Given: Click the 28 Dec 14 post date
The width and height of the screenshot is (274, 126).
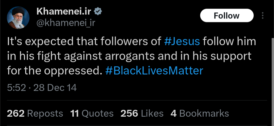Looking at the screenshot, I should point(55,88).
